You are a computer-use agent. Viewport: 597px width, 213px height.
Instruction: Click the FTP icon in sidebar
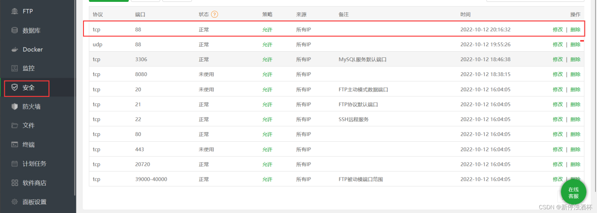(14, 11)
